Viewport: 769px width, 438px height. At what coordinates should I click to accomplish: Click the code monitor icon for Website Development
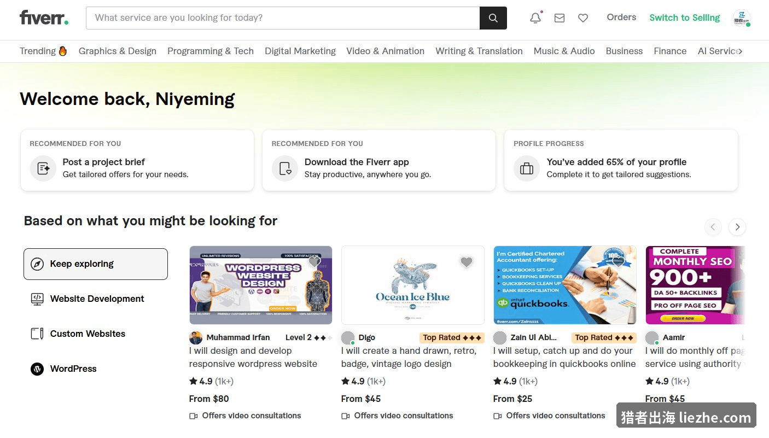point(37,299)
